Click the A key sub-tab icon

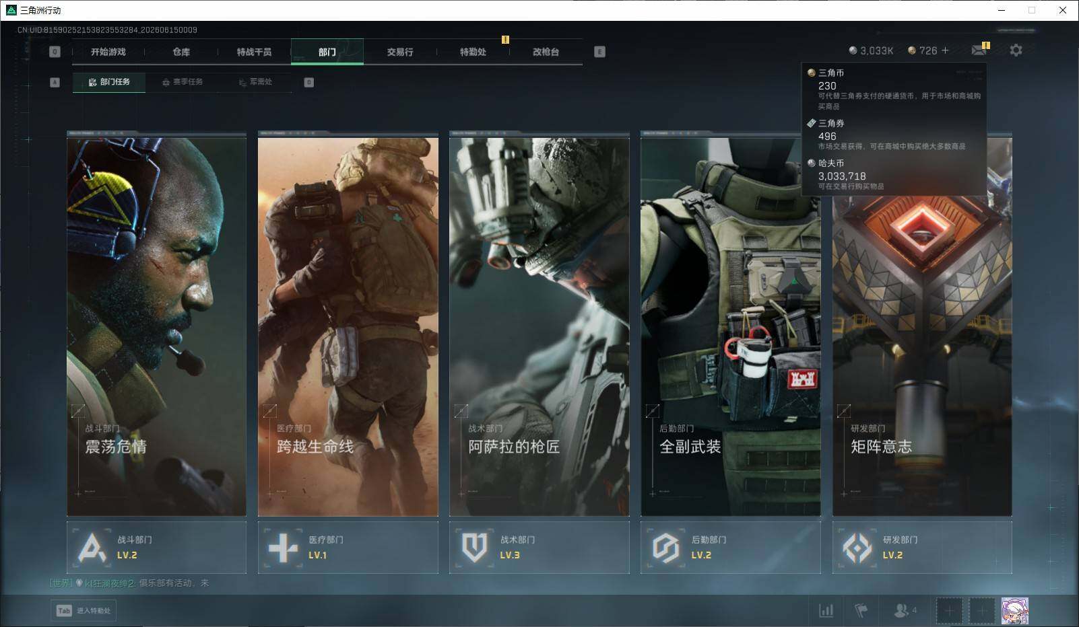55,82
